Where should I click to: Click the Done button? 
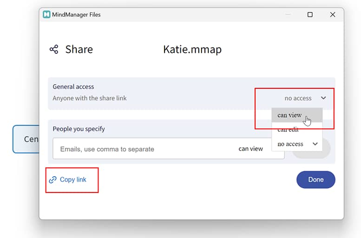coord(315,180)
